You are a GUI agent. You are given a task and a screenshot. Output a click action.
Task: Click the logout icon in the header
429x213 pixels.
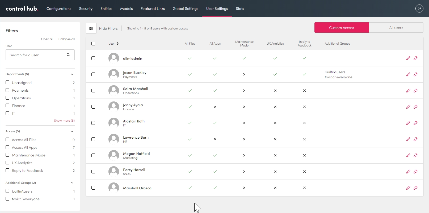(x=419, y=8)
